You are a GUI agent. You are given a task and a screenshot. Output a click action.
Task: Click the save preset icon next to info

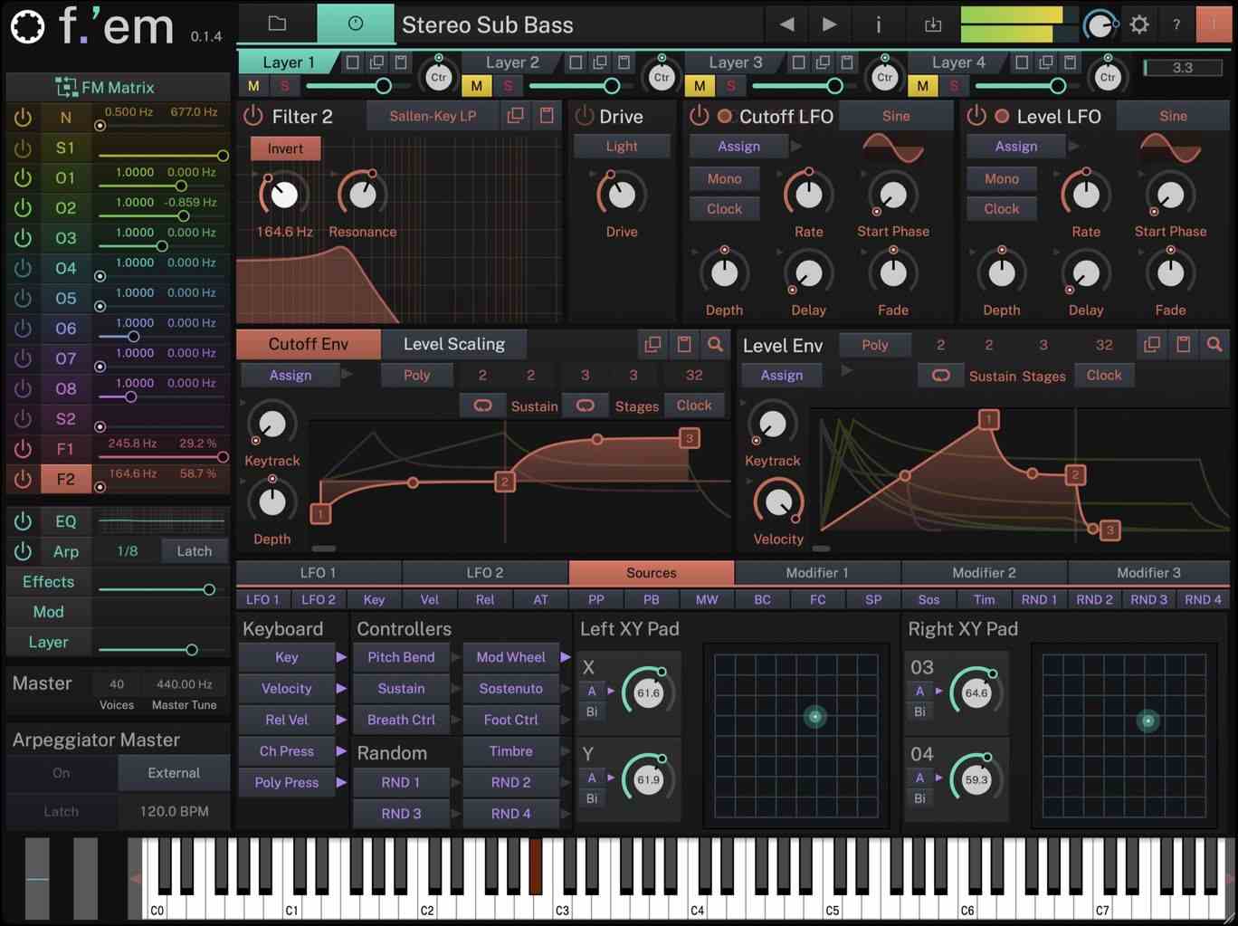pos(933,24)
